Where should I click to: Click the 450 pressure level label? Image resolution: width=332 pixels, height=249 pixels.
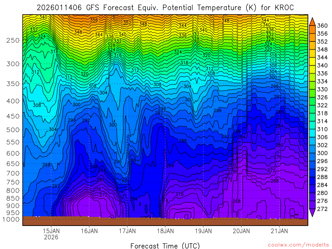(13, 116)
